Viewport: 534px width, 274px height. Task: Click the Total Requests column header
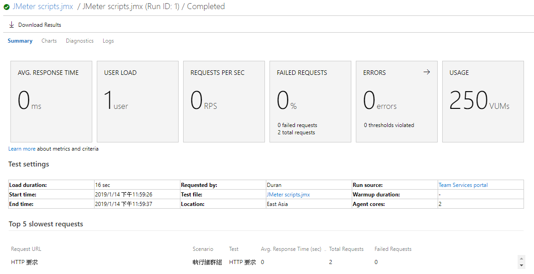click(x=346, y=249)
